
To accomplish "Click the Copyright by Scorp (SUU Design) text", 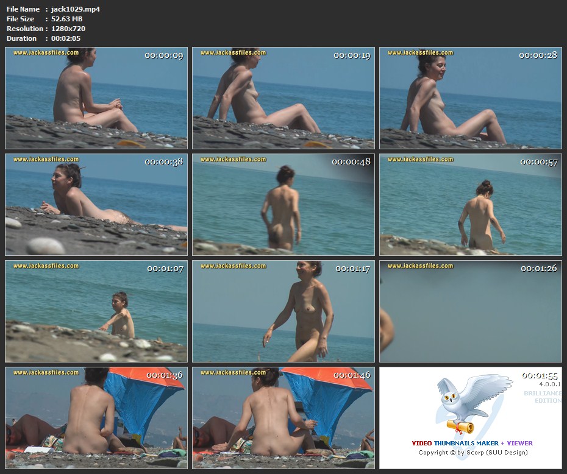I will 472,453.
